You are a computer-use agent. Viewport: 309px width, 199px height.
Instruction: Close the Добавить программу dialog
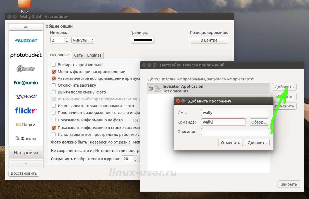tap(178, 101)
